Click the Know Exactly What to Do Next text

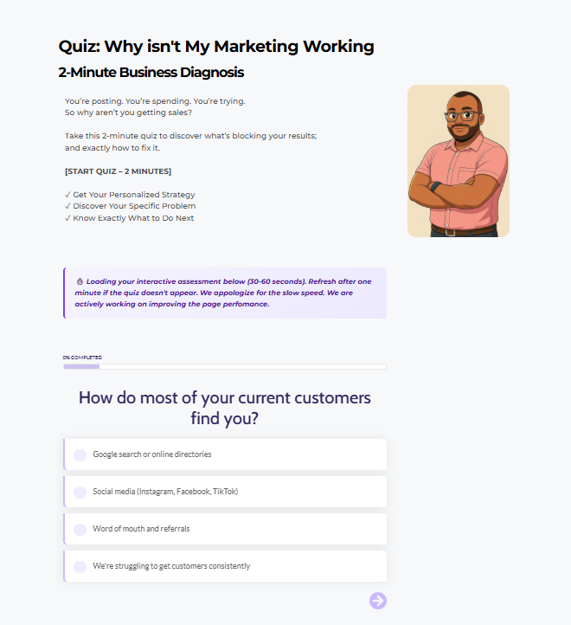(x=133, y=218)
